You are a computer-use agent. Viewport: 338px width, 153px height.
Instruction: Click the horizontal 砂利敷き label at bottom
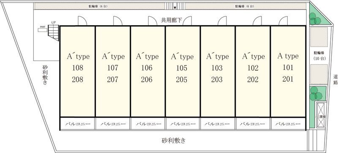click(174, 141)
